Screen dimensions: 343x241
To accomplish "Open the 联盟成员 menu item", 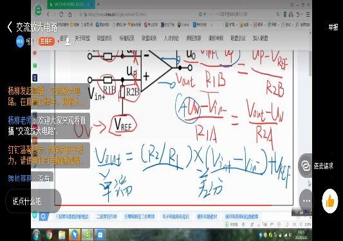I will tap(149, 38).
